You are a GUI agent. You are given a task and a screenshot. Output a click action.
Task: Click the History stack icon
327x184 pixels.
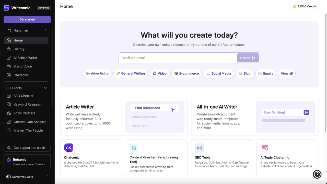click(9, 49)
